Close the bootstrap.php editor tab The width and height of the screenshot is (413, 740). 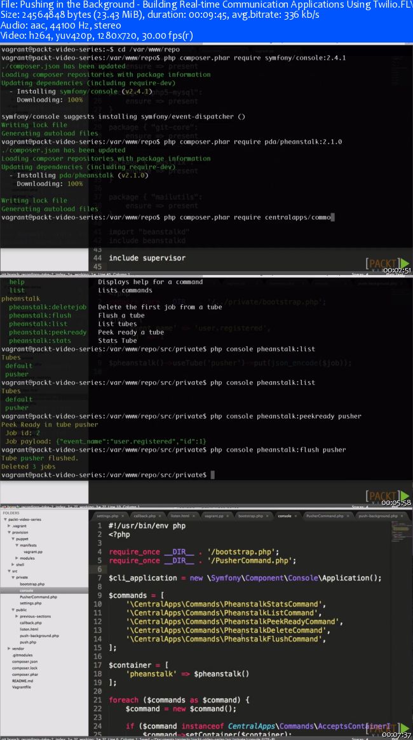[x=267, y=516]
